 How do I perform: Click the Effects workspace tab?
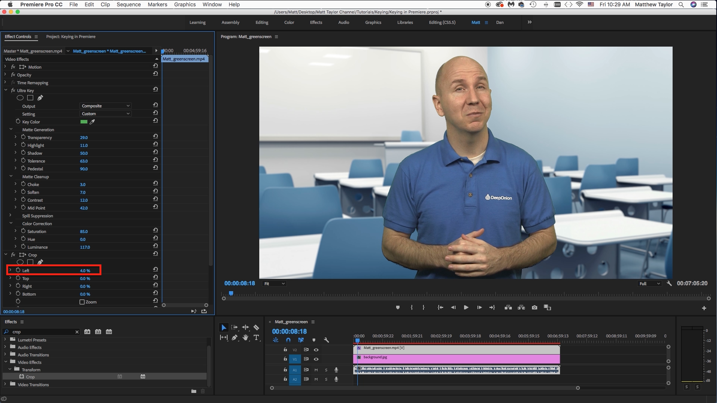click(x=316, y=22)
